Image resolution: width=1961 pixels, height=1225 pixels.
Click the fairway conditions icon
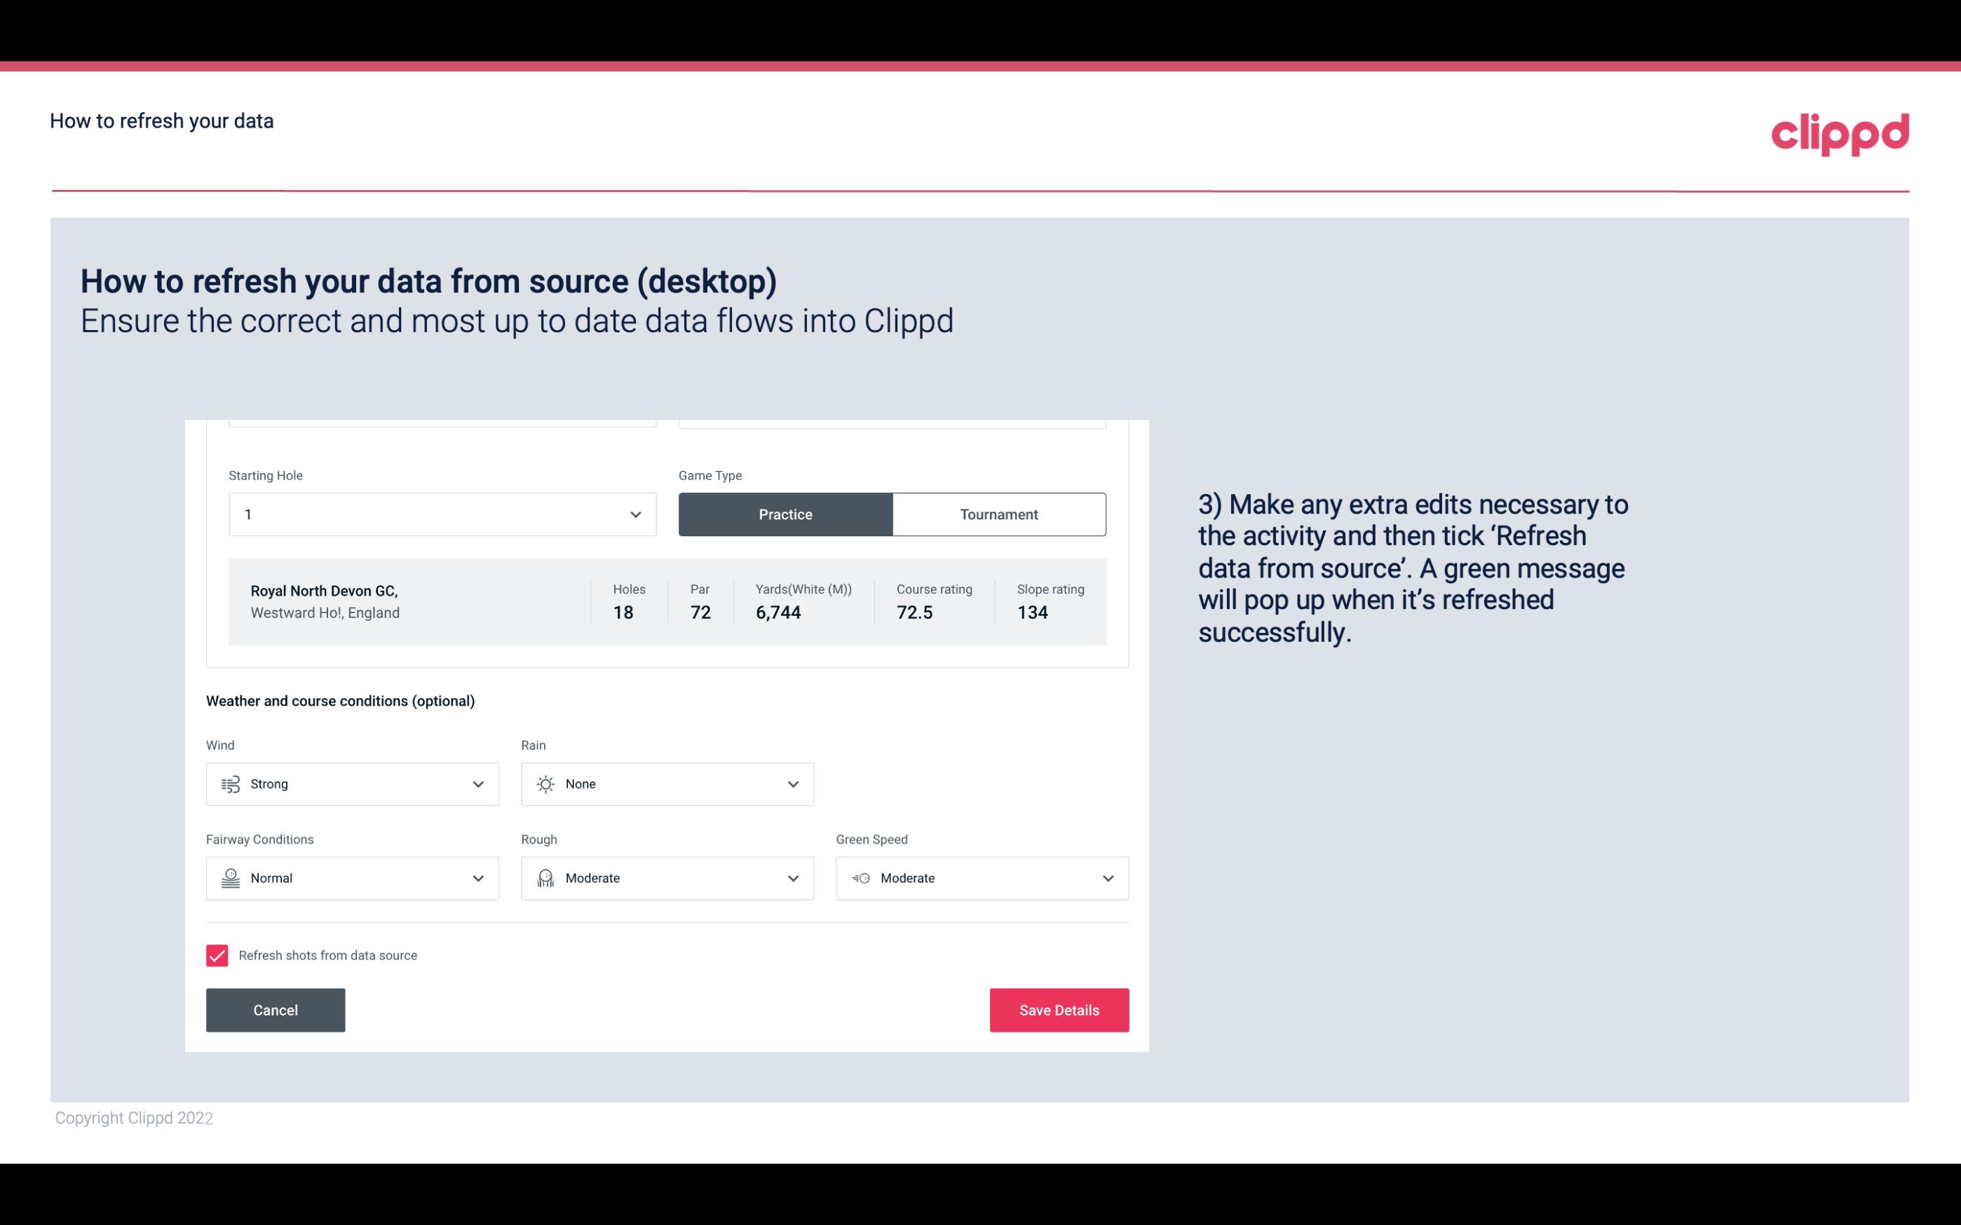pyautogui.click(x=230, y=878)
